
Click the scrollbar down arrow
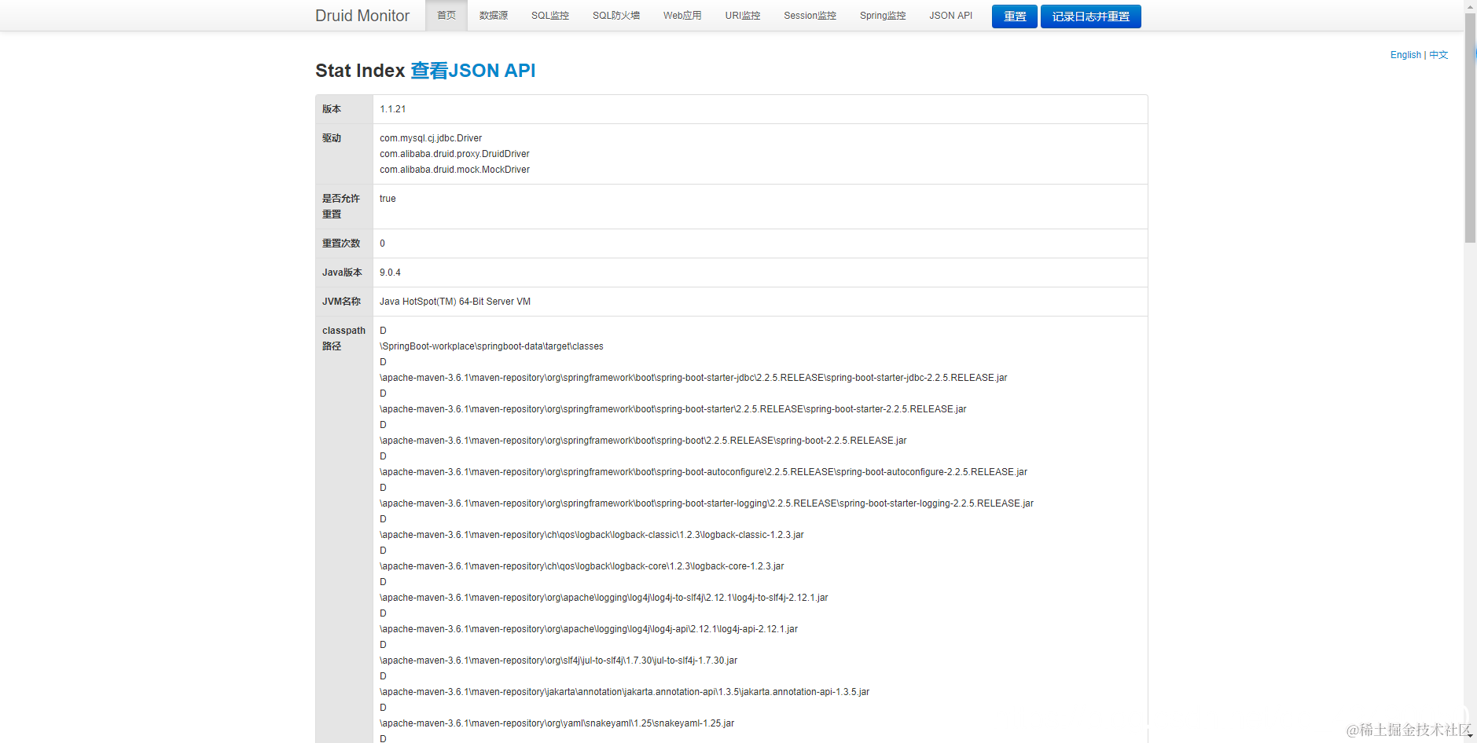(x=1470, y=737)
